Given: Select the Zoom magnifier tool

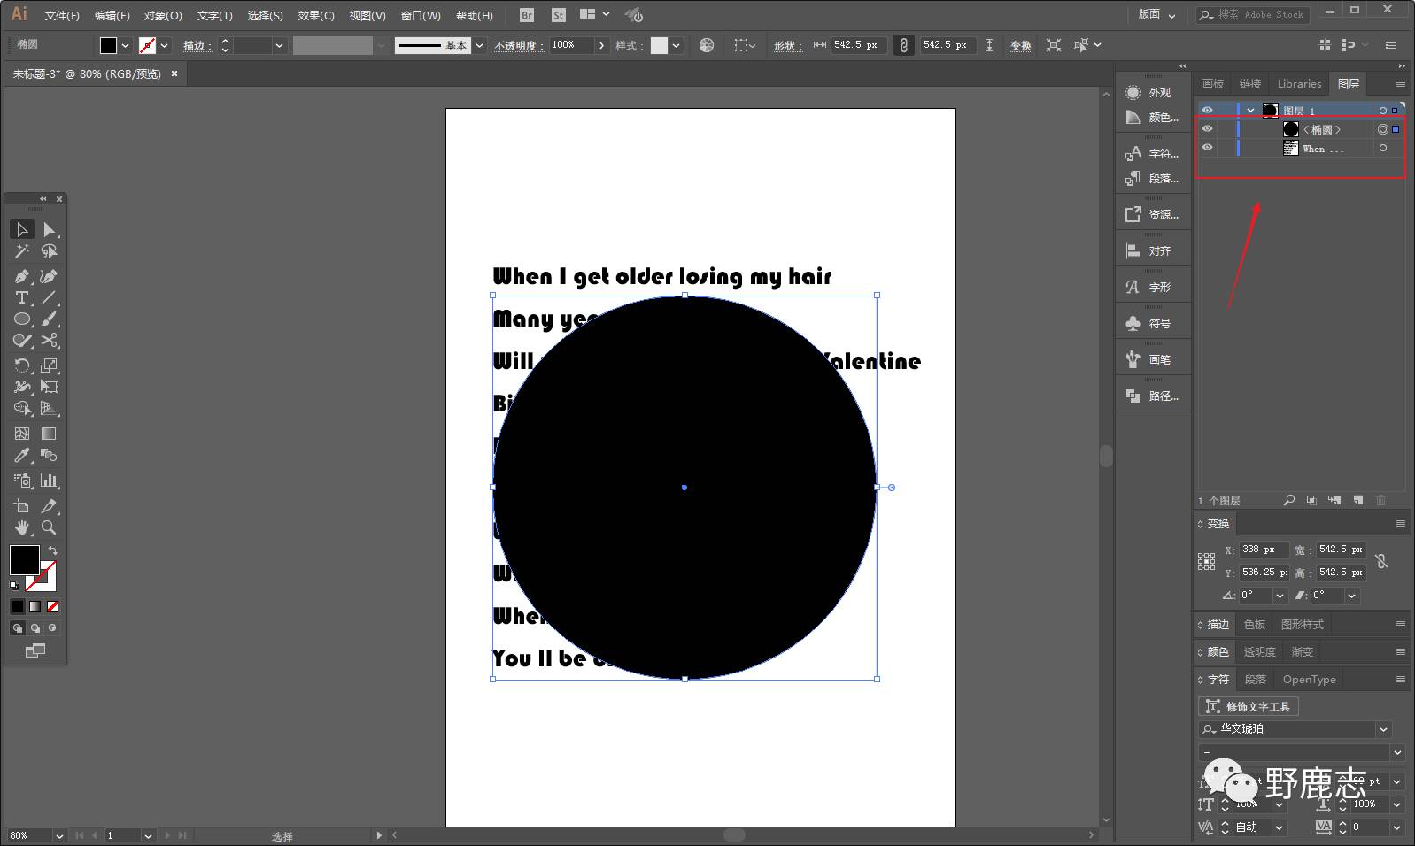Looking at the screenshot, I should click(50, 527).
